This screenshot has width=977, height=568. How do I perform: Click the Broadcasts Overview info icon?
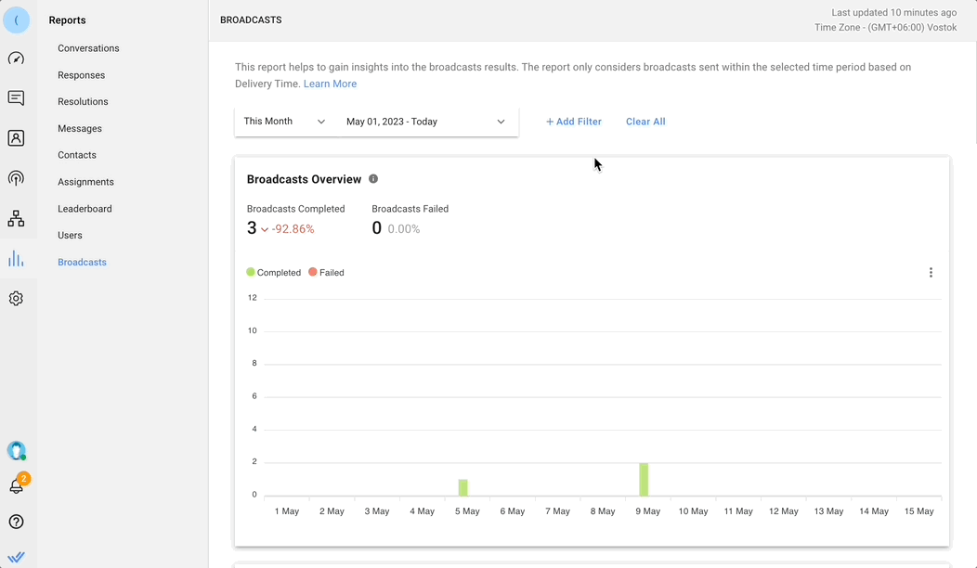click(x=373, y=179)
